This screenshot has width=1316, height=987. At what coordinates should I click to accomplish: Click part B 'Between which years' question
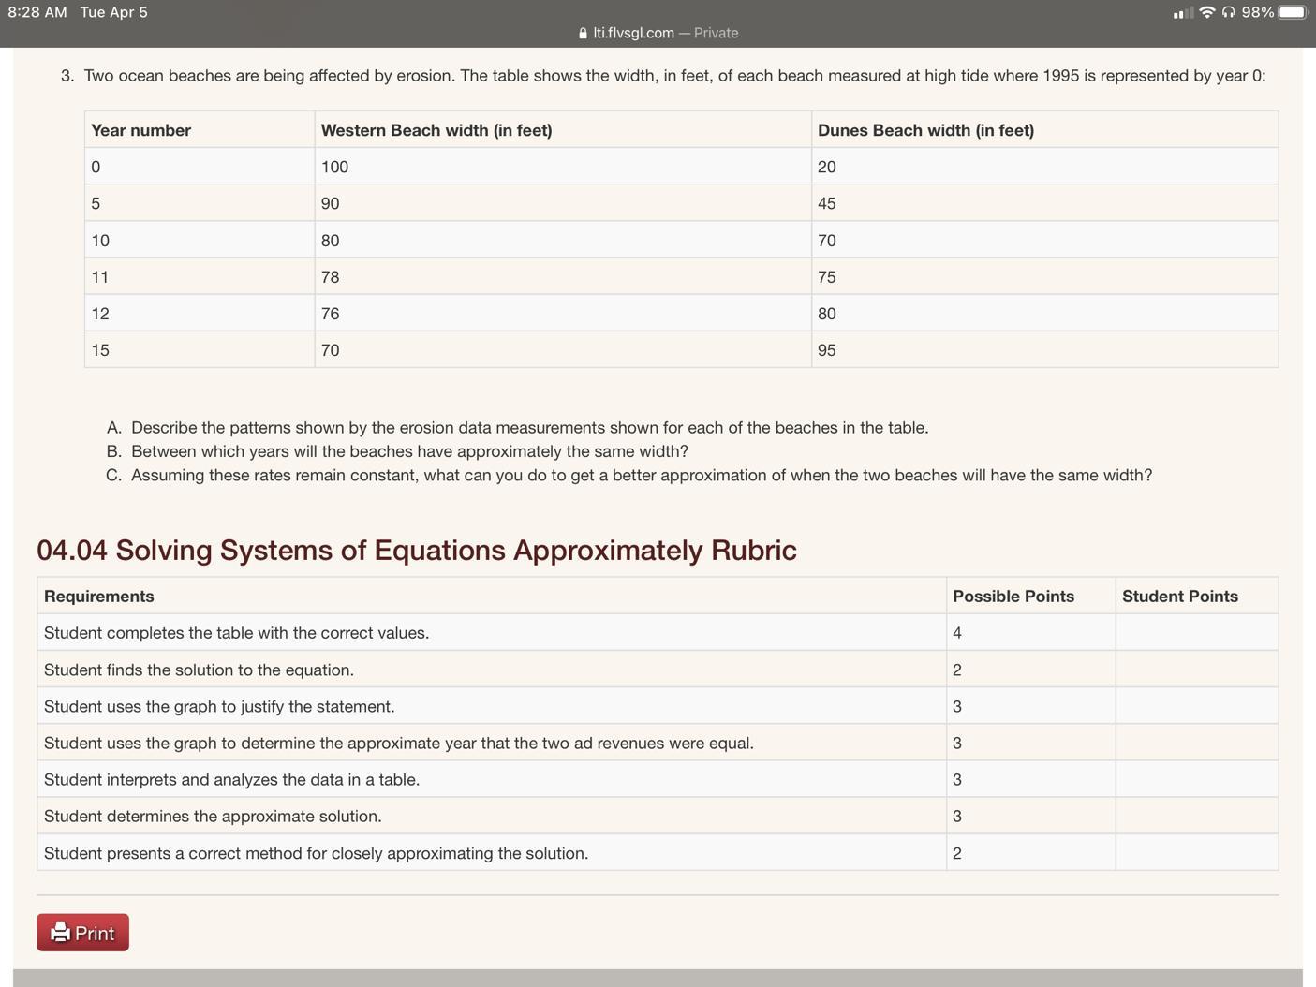409,451
